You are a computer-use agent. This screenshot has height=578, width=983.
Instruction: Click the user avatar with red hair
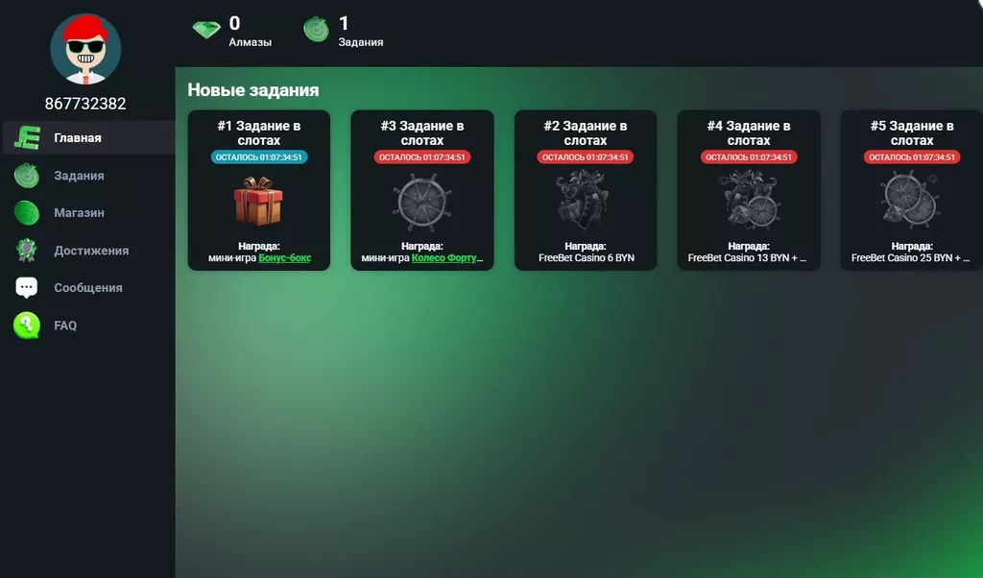85,49
